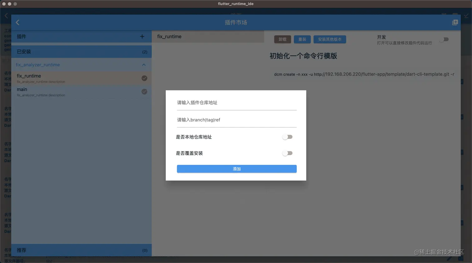Click the 重装 button
This screenshot has height=263, width=472.
coord(302,39)
